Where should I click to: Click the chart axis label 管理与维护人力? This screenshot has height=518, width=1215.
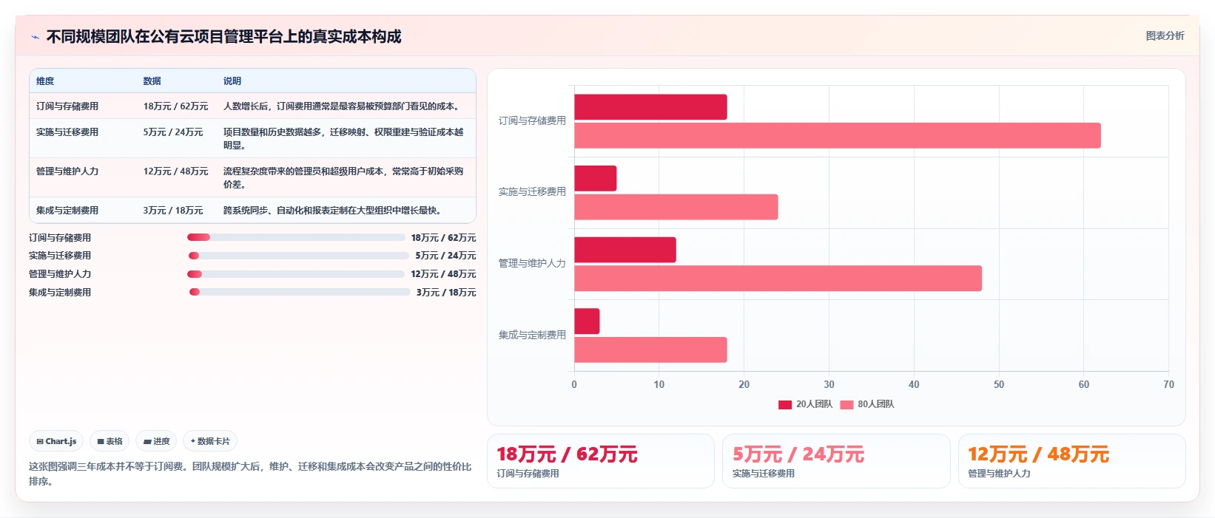click(532, 263)
